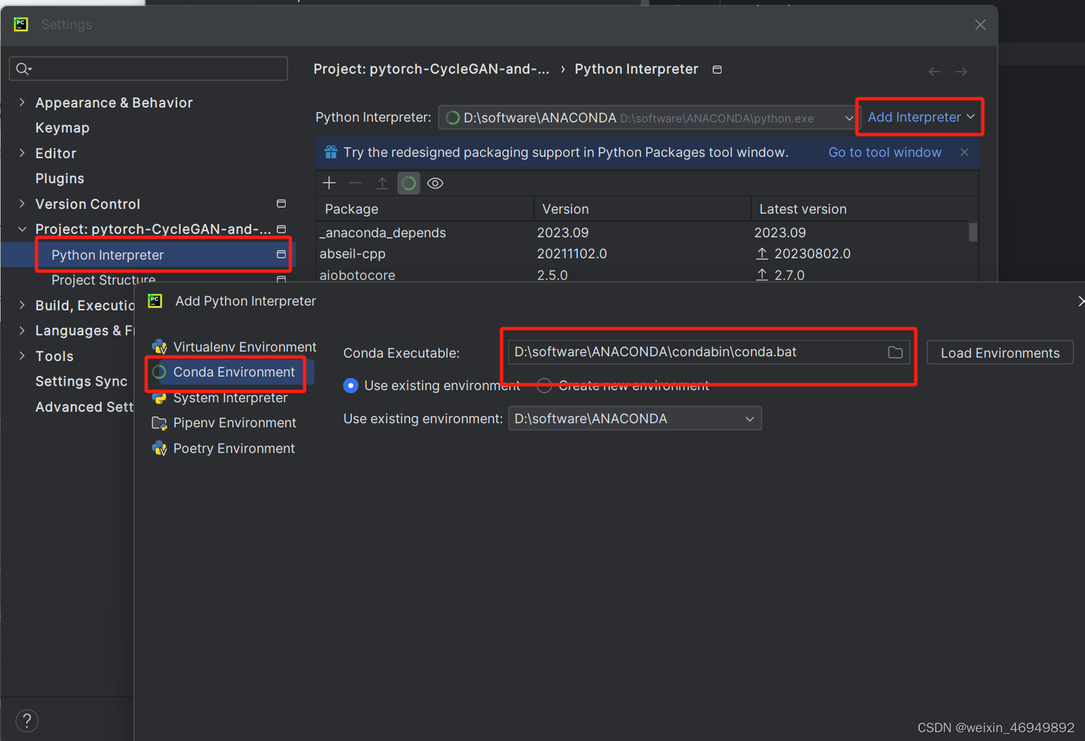Choose Poetry Environment in interpreter list

(x=234, y=448)
